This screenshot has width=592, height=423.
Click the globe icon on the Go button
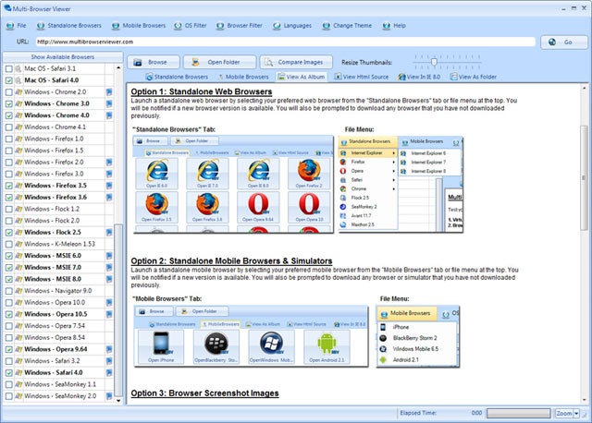[x=552, y=42]
